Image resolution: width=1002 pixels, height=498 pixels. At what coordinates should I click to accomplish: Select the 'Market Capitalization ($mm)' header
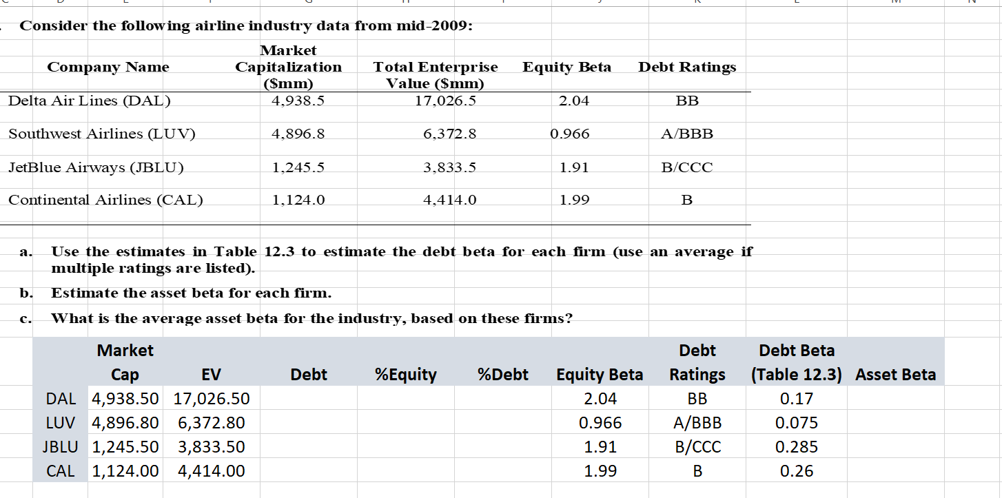(289, 68)
